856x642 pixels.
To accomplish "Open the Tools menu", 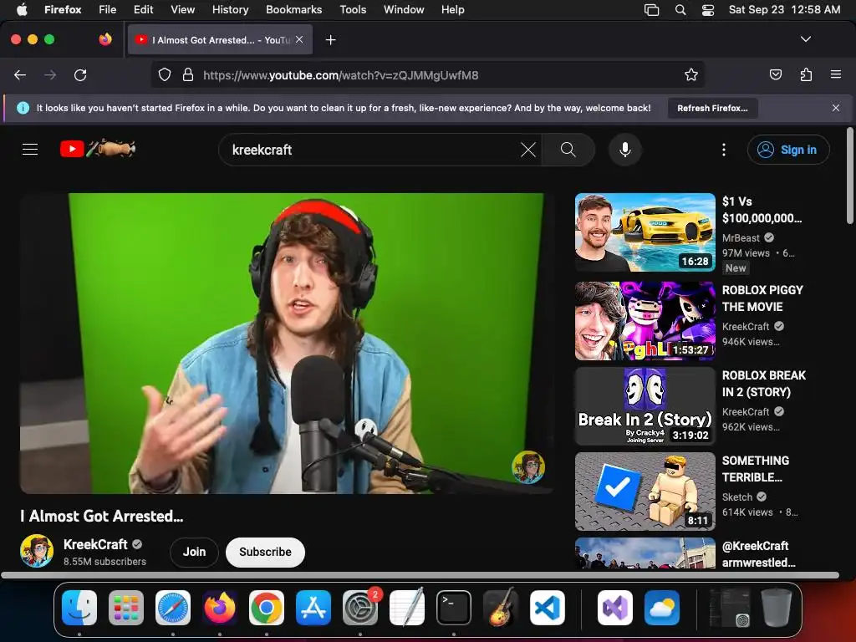I will (353, 9).
